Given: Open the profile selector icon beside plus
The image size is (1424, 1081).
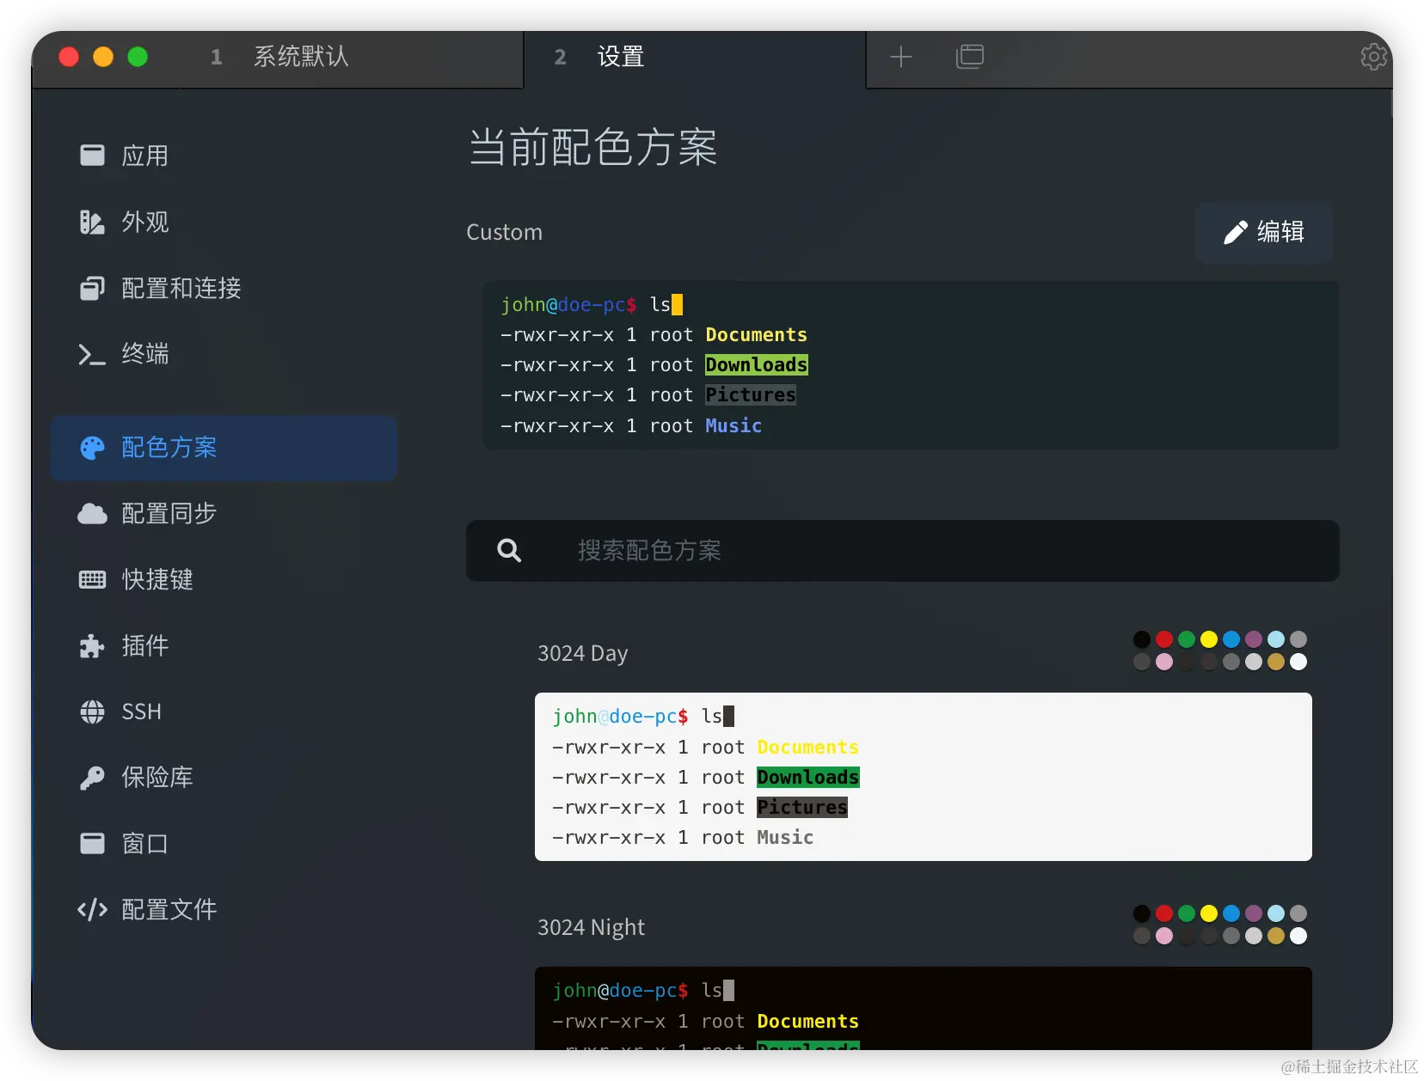Looking at the screenshot, I should [970, 57].
